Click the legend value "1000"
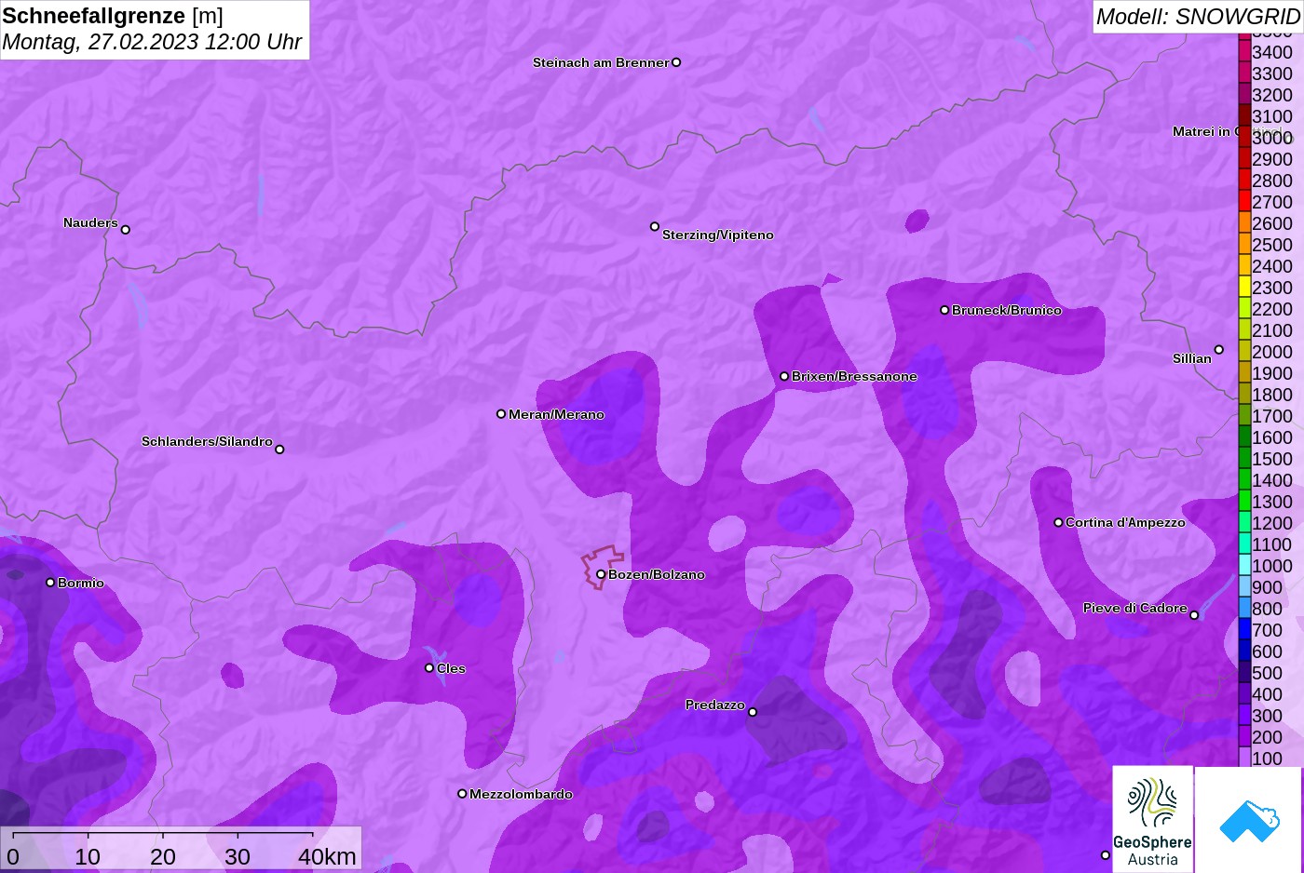The image size is (1304, 873). 1272,566
